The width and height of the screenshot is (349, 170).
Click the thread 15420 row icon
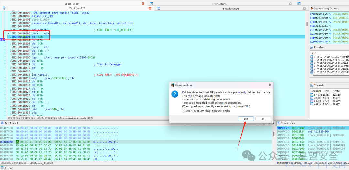pos(312,95)
